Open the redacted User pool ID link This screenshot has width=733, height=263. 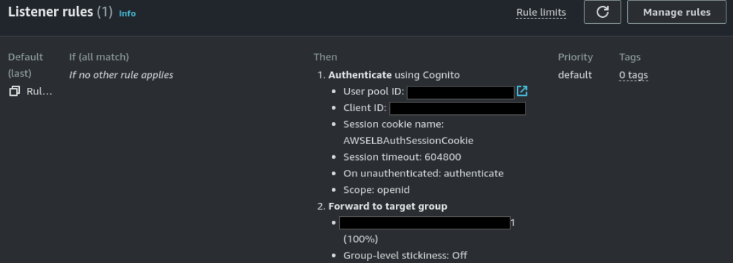click(461, 93)
